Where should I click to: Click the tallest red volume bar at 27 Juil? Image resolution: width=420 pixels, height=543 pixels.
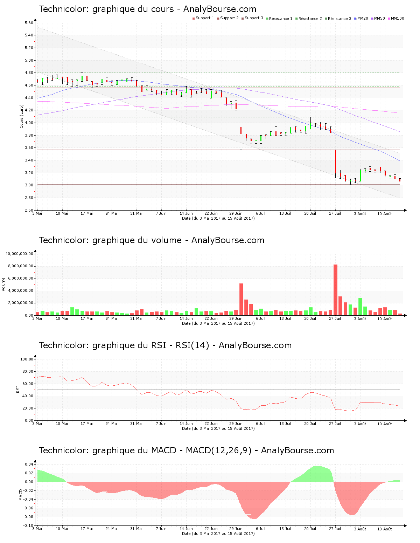(x=335, y=290)
